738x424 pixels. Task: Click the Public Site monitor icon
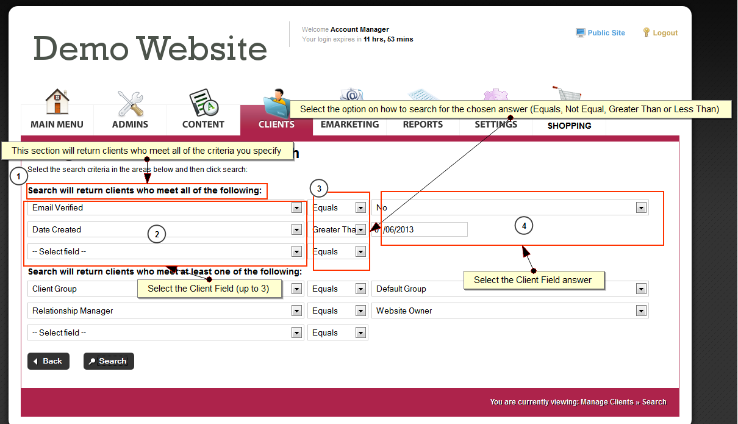click(x=581, y=33)
